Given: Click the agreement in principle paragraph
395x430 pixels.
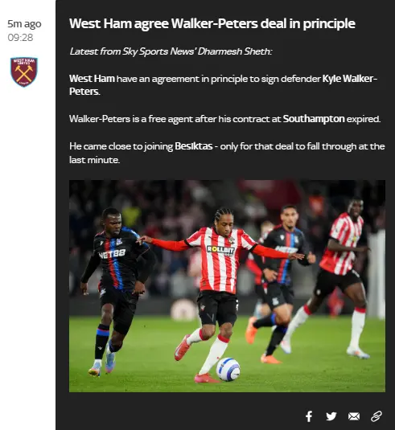Looking at the screenshot, I should pyautogui.click(x=223, y=85).
